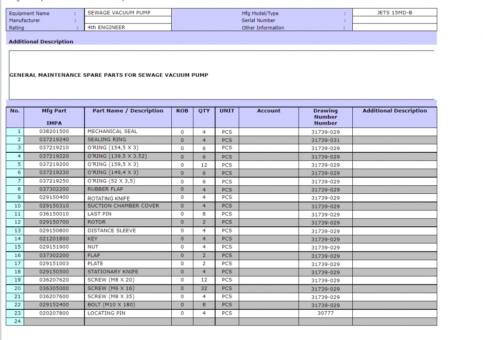Select the 'Account' column header
This screenshot has height=340, width=483.
268,111
